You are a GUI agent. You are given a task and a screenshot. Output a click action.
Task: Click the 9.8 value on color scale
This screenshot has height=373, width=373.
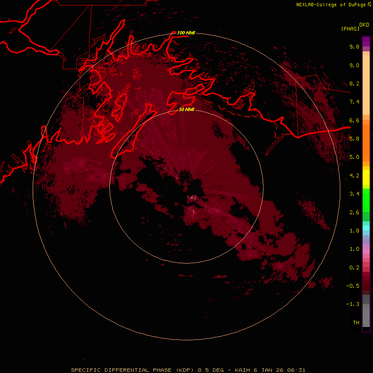(x=354, y=46)
